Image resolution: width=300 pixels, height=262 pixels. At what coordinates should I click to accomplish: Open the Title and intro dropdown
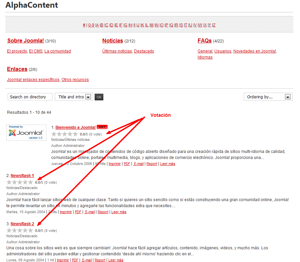74,97
